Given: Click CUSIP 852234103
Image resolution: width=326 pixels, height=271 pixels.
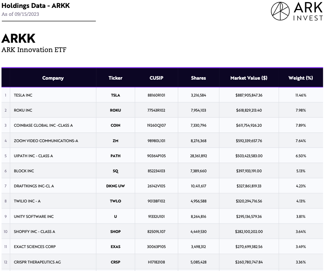Looking at the screenshot, I should [157, 171].
